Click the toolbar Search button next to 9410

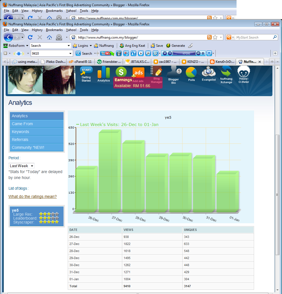[x=84, y=54]
